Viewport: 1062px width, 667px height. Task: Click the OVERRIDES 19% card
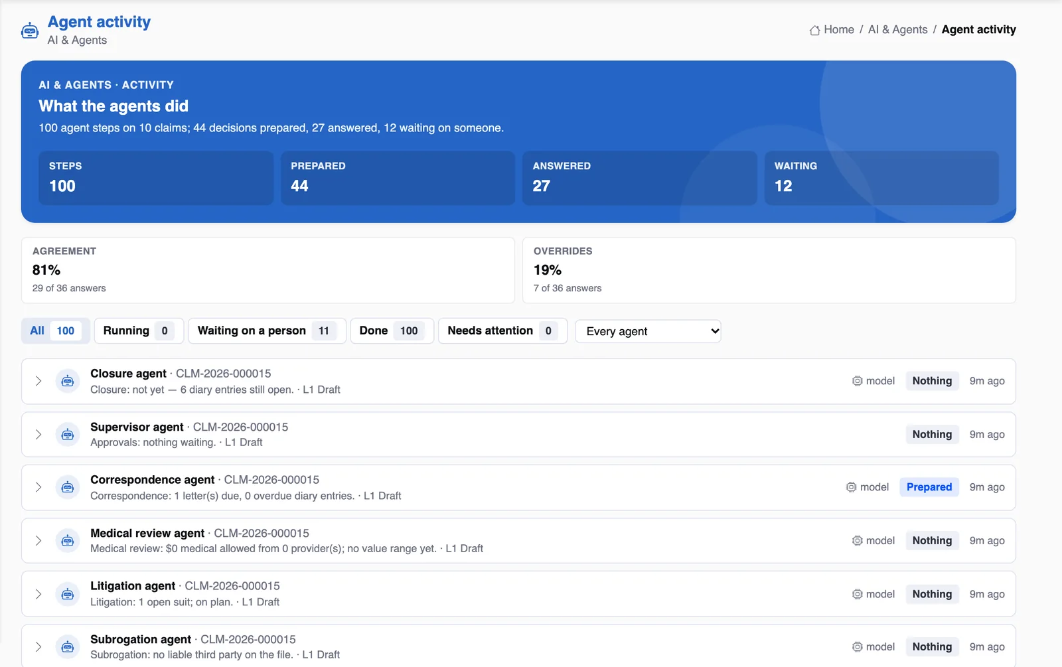[x=769, y=270]
